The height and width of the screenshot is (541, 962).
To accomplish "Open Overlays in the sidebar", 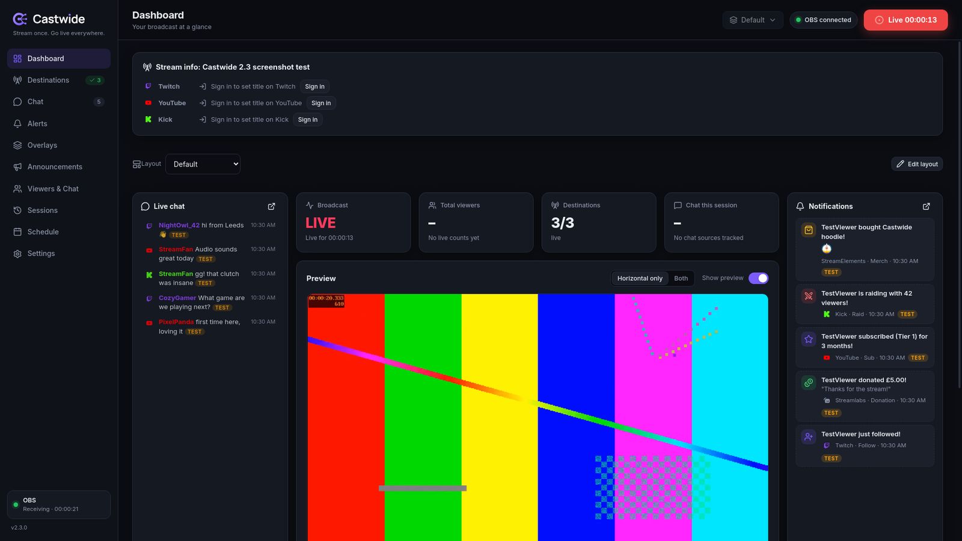I will (x=59, y=145).
